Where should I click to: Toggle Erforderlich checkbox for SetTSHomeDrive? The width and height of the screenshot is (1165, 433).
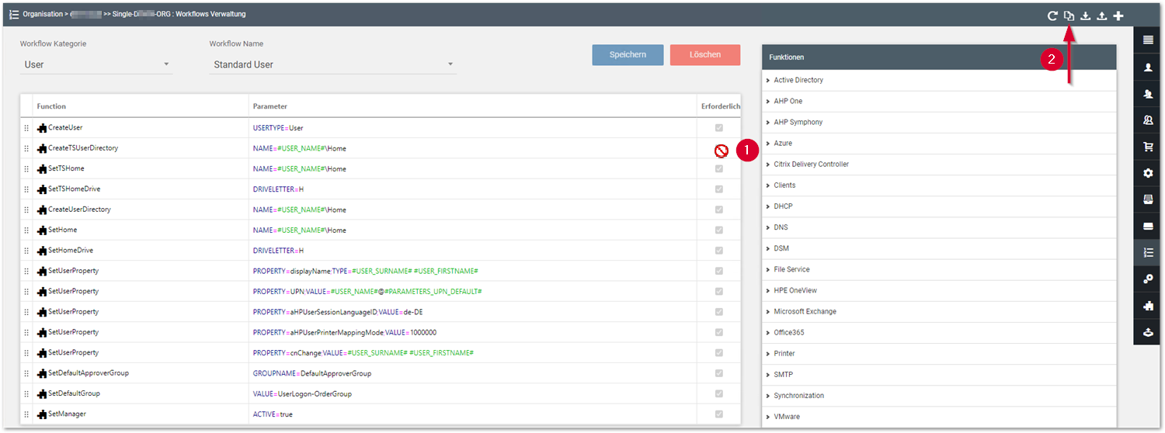coord(719,189)
